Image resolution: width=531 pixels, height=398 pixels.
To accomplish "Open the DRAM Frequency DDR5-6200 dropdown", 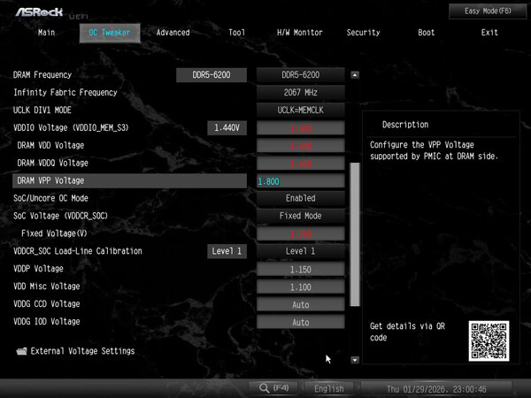I will [300, 75].
